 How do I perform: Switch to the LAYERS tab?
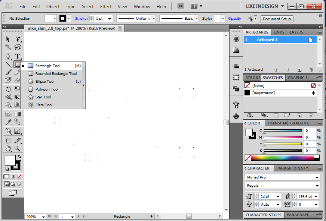click(296, 32)
